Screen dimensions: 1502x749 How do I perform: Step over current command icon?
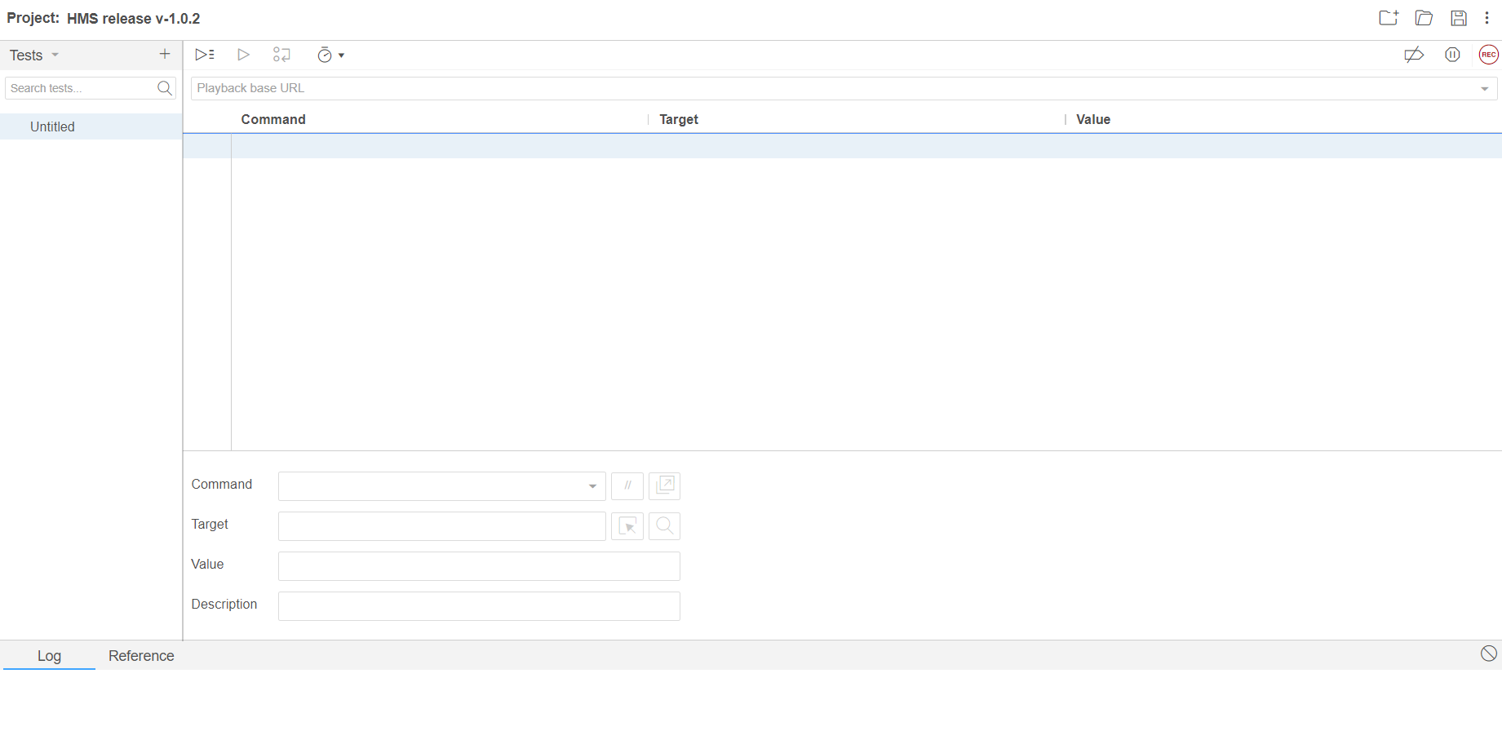tap(281, 55)
